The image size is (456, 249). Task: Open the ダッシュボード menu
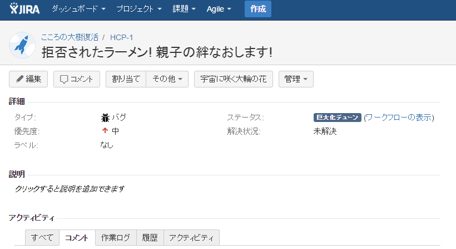click(x=78, y=9)
